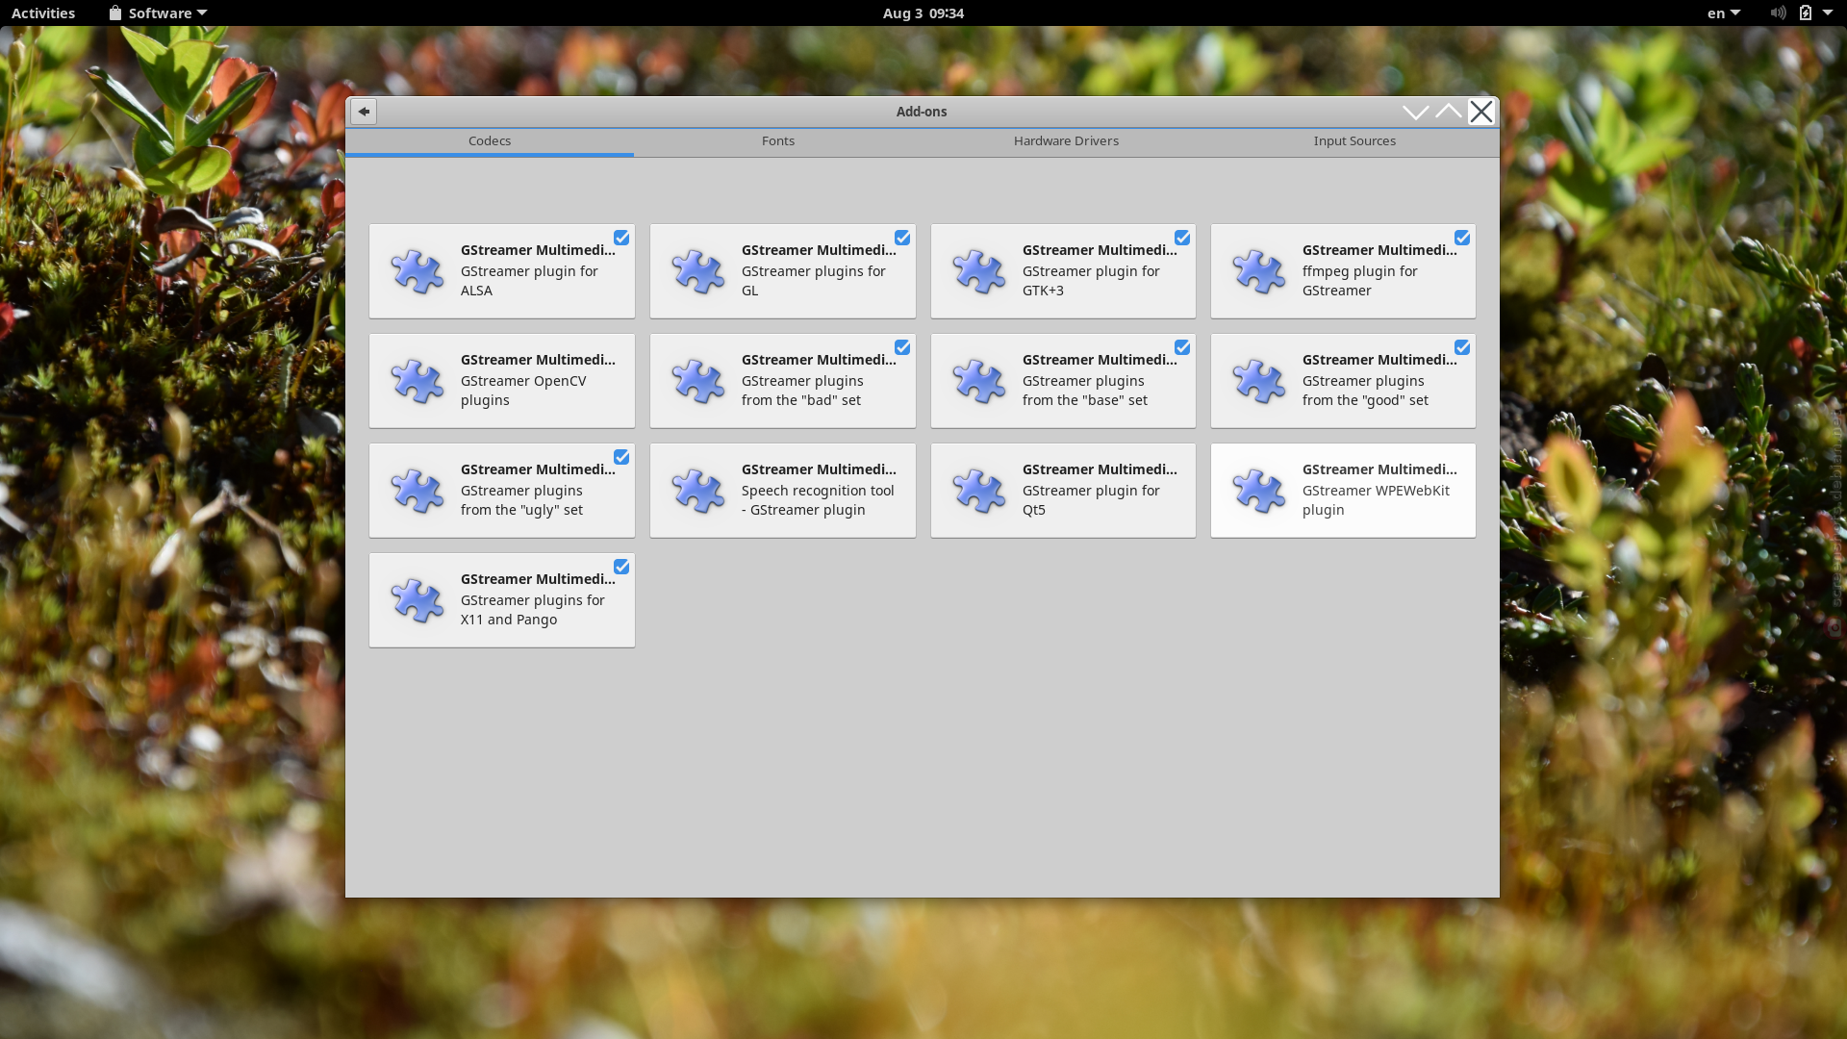Switch to the Hardware Drivers tab
Screen dimensions: 1847x1039
[1066, 141]
